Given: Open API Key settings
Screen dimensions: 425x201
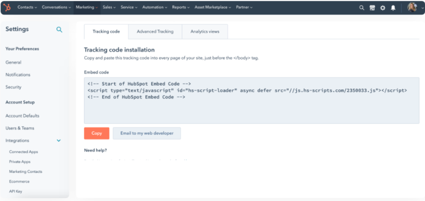Looking at the screenshot, I should pyautogui.click(x=16, y=191).
